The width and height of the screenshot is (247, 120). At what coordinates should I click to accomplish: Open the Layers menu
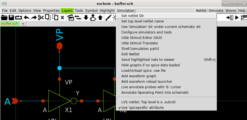tap(67, 11)
